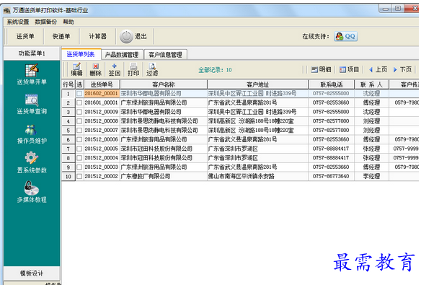
Task: Click the 编辑 toolbar icon
Action: pyautogui.click(x=76, y=69)
